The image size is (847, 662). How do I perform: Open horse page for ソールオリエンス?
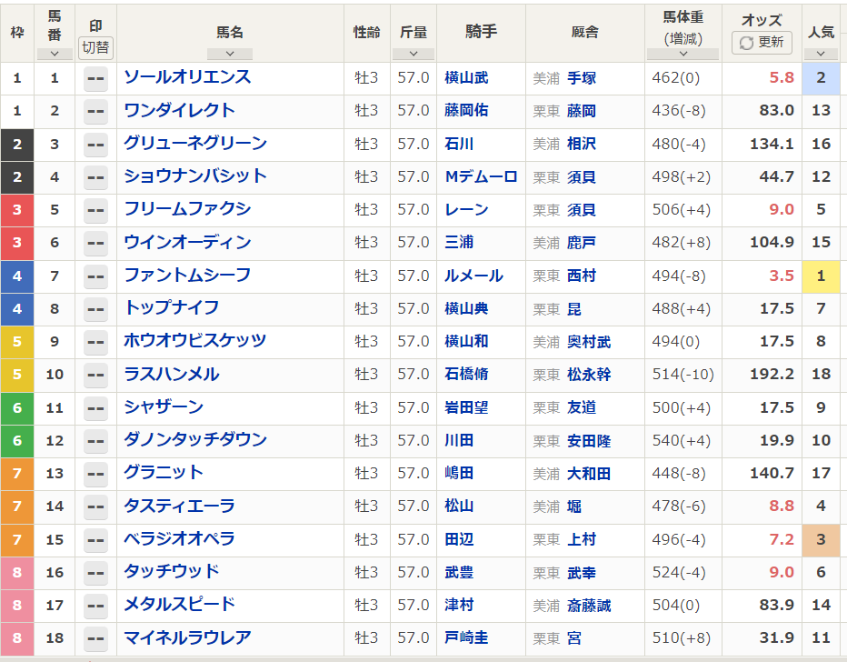pyautogui.click(x=187, y=77)
